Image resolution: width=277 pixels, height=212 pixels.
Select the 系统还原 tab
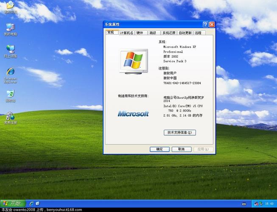pyautogui.click(x=168, y=33)
